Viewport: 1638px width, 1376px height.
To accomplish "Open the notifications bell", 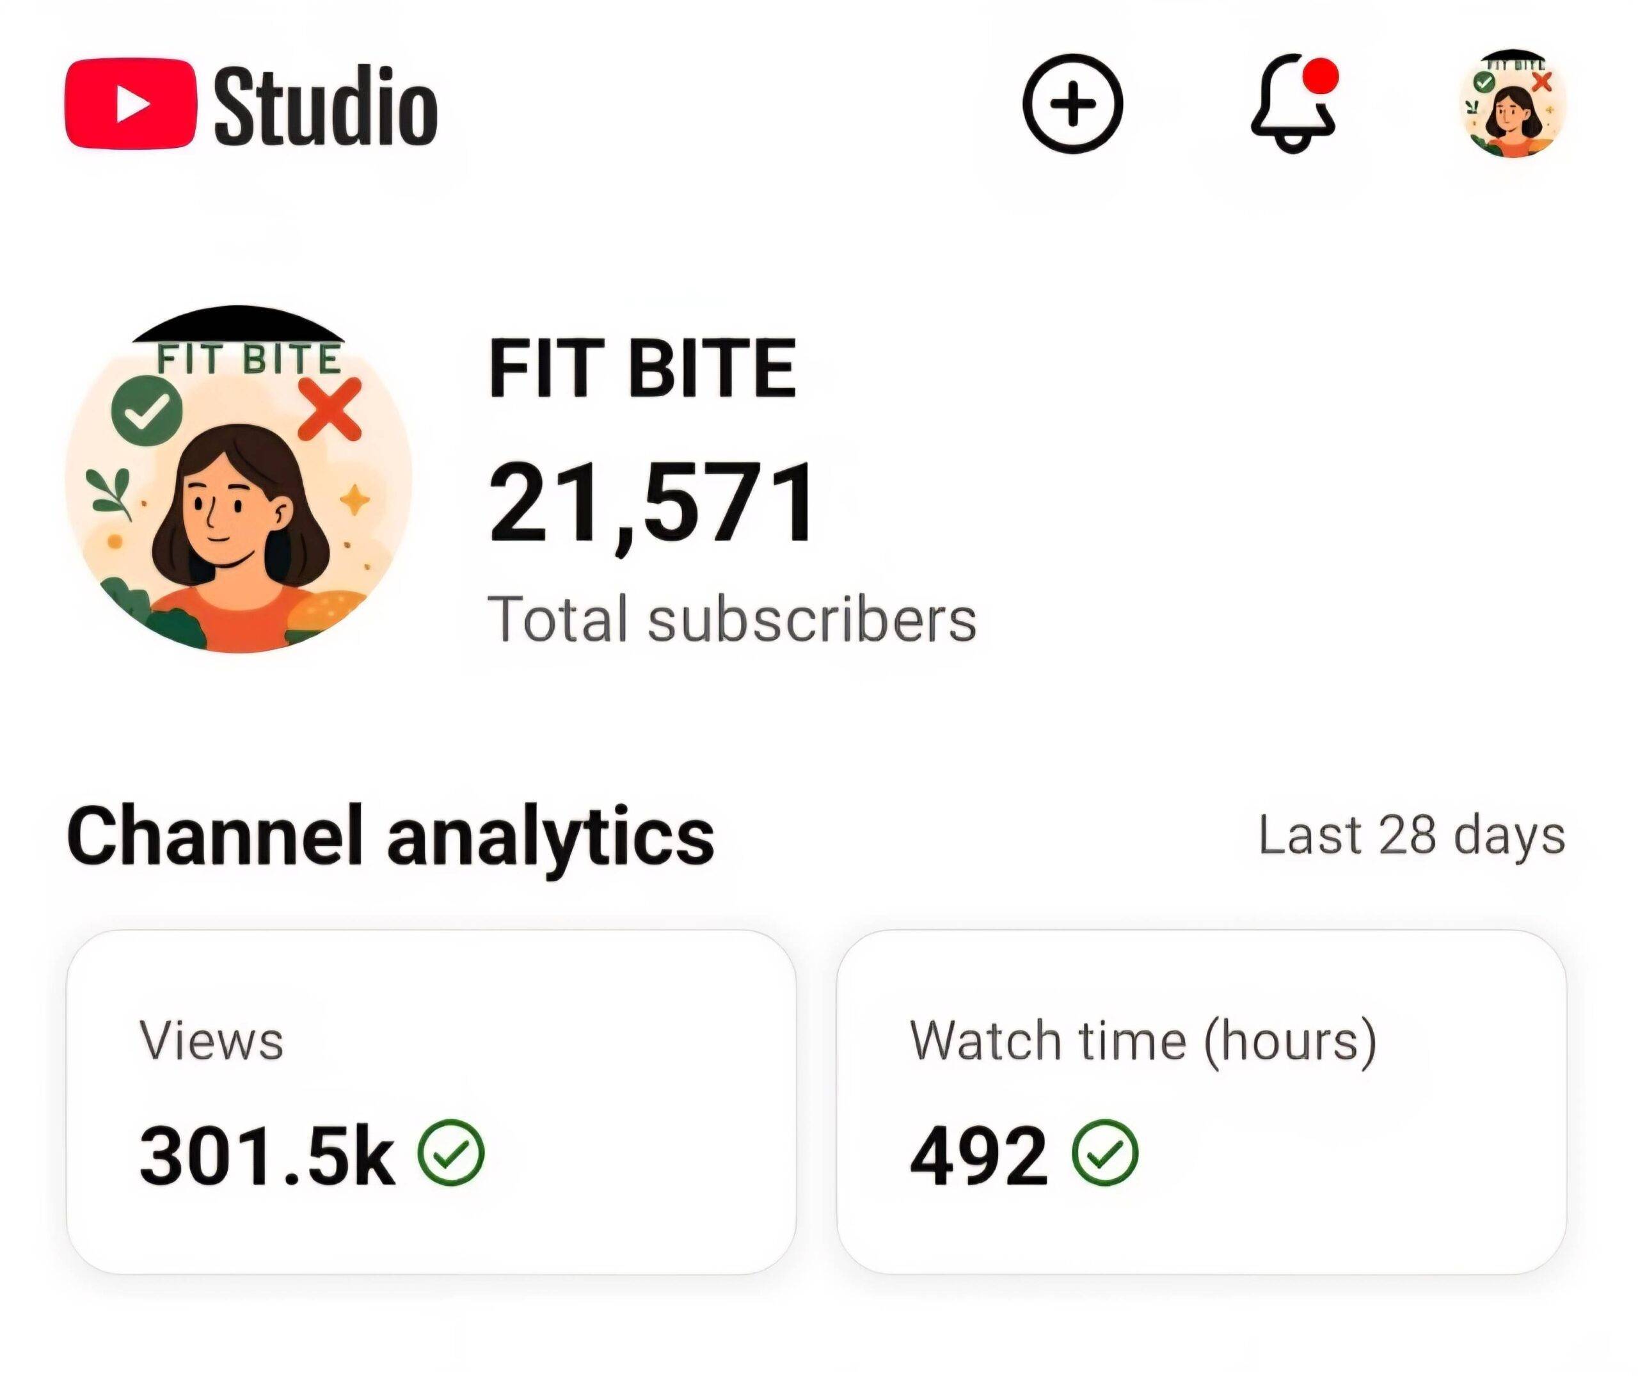I will pyautogui.click(x=1291, y=108).
